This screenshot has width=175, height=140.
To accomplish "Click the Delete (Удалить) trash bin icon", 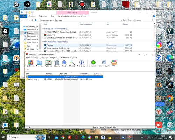I will pyautogui.click(x=57, y=63).
